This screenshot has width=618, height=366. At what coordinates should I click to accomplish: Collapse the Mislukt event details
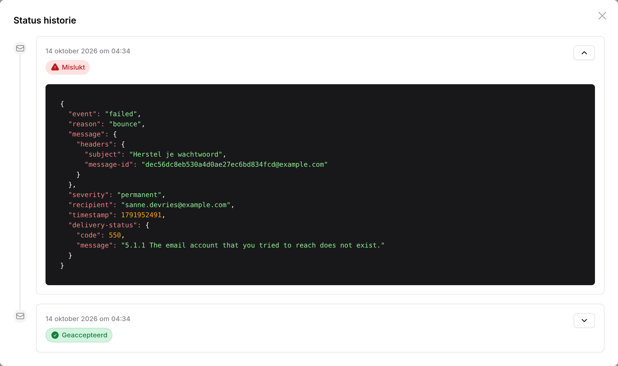point(584,53)
